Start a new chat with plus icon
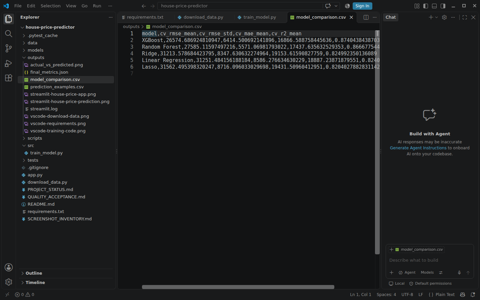Viewport: 480px width, 300px height. point(431,17)
